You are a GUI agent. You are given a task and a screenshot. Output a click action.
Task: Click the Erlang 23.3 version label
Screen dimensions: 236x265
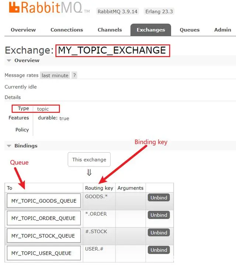[x=159, y=11]
